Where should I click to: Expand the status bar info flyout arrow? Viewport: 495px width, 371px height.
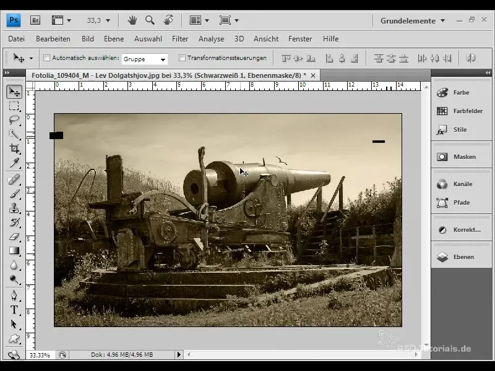[x=179, y=354]
